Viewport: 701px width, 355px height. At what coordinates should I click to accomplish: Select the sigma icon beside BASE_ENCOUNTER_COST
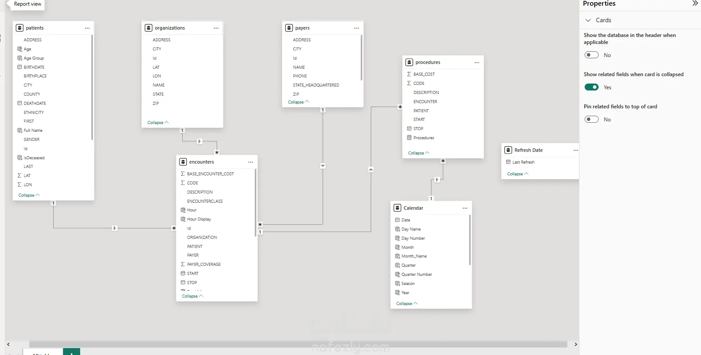(x=183, y=174)
